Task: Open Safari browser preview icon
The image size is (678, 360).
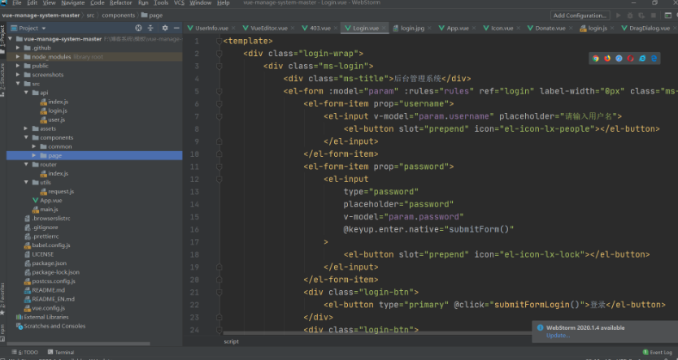Action: 619,59
